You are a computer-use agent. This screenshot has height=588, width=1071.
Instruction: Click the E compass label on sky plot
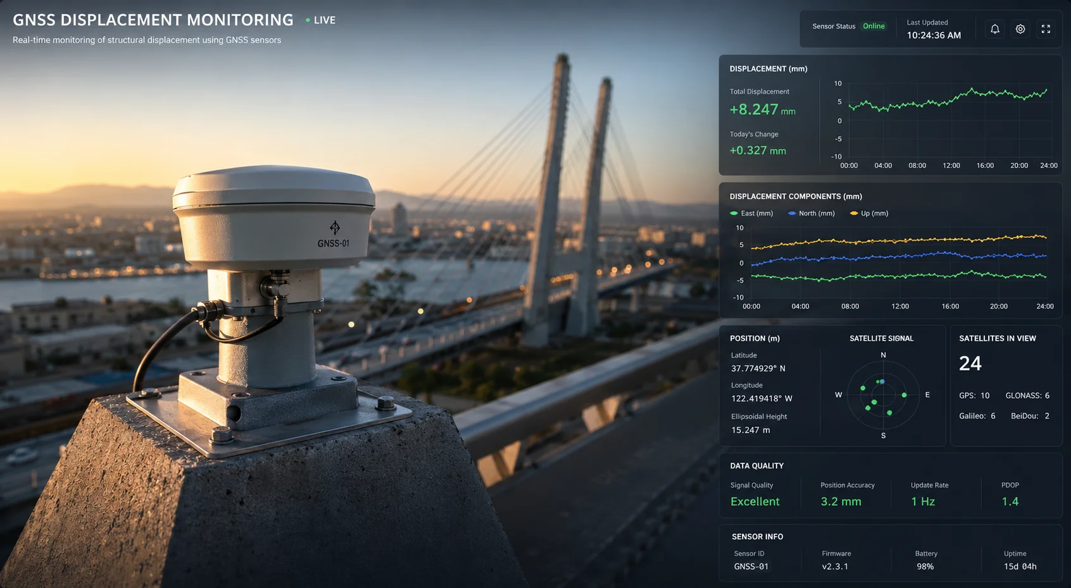click(x=927, y=395)
